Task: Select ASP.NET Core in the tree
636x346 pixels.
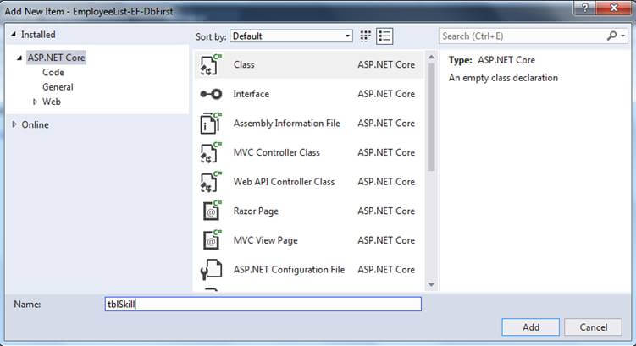Action: [x=57, y=58]
